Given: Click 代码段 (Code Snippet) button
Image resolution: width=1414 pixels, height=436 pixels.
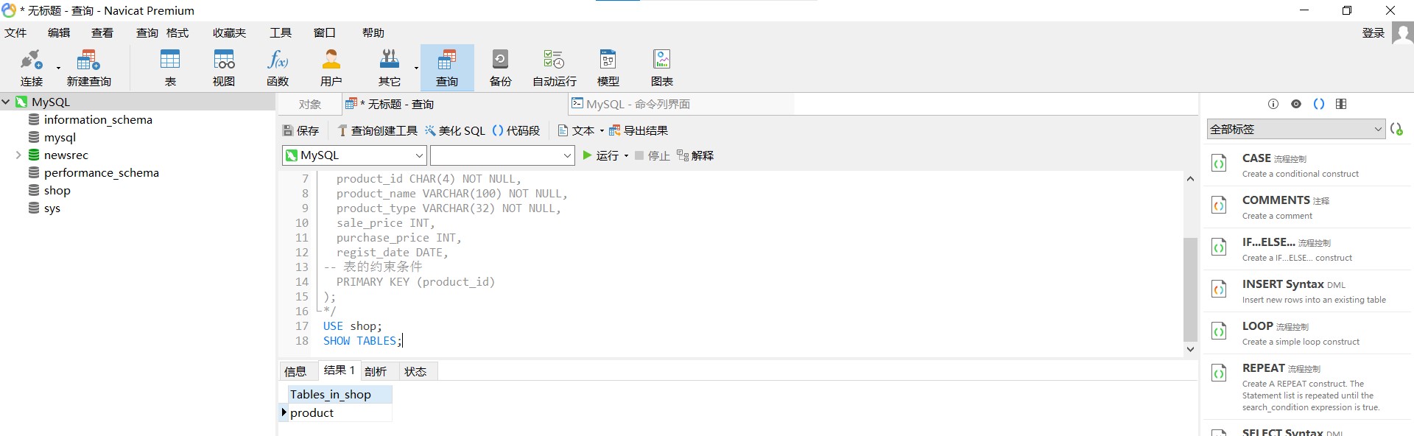Looking at the screenshot, I should pyautogui.click(x=516, y=130).
